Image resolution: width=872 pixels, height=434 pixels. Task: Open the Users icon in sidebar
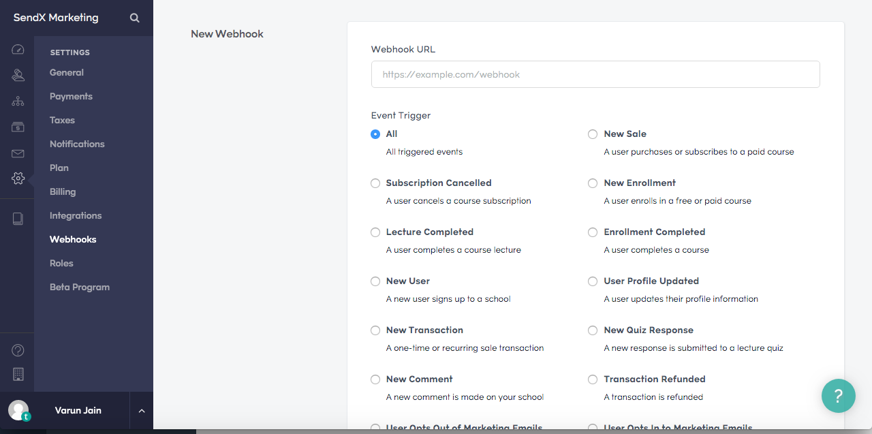pyautogui.click(x=18, y=76)
